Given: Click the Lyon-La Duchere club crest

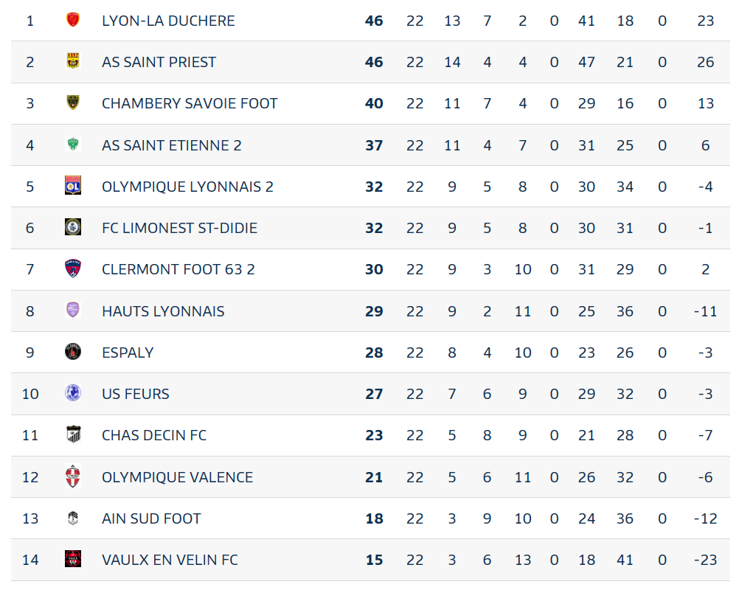Looking at the screenshot, I should pyautogui.click(x=72, y=20).
